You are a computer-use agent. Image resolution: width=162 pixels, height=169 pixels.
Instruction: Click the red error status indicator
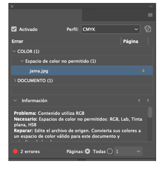(x=15, y=151)
